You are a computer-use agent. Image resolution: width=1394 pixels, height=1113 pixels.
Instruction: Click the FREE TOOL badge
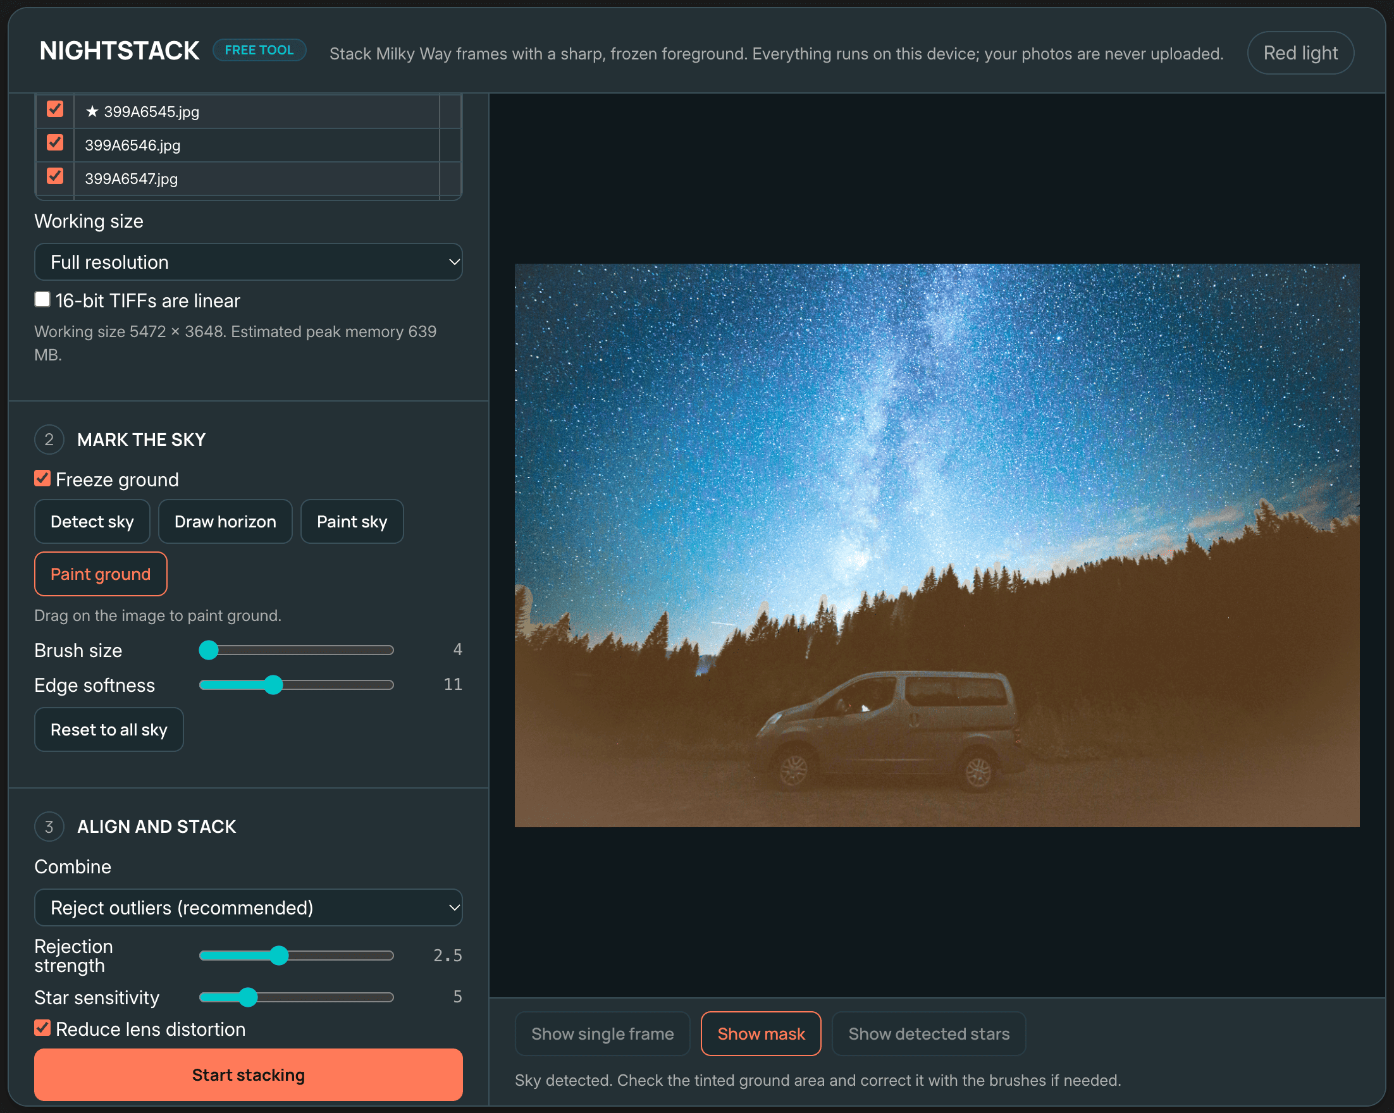click(259, 50)
